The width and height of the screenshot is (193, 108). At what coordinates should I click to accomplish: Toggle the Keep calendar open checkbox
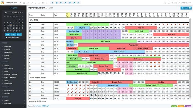click(7, 38)
